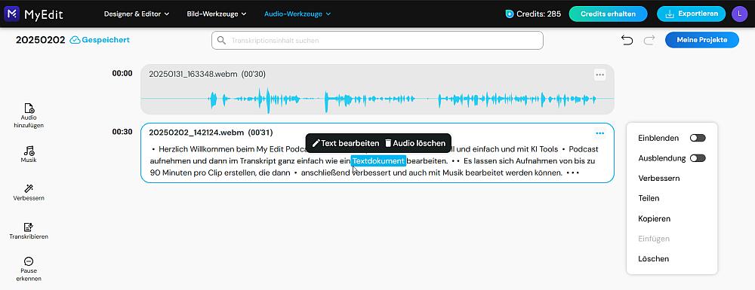The width and height of the screenshot is (755, 290).
Task: Click the 00:30 timestamp
Action: click(x=122, y=132)
